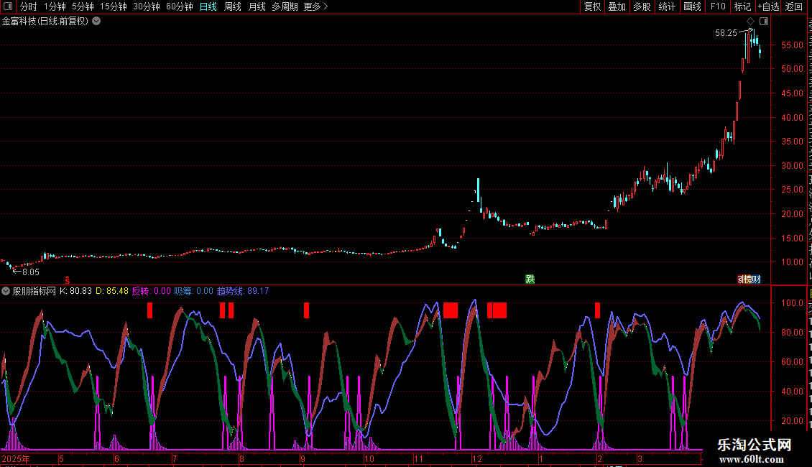Click the 标记 mark button
The height and width of the screenshot is (467, 812).
(x=742, y=6)
